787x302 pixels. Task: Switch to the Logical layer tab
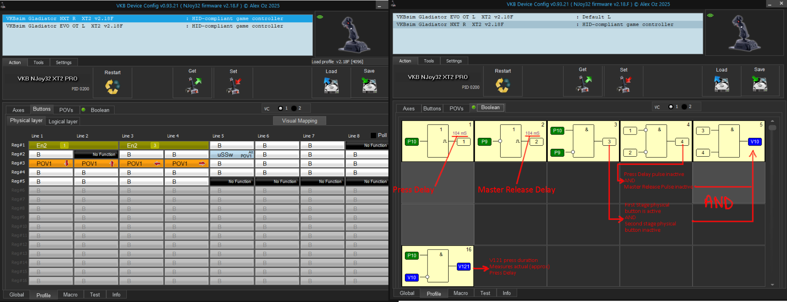click(63, 121)
